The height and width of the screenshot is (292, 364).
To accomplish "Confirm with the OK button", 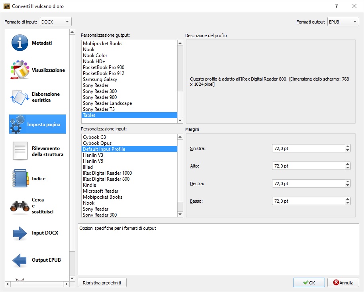I will click(309, 283).
